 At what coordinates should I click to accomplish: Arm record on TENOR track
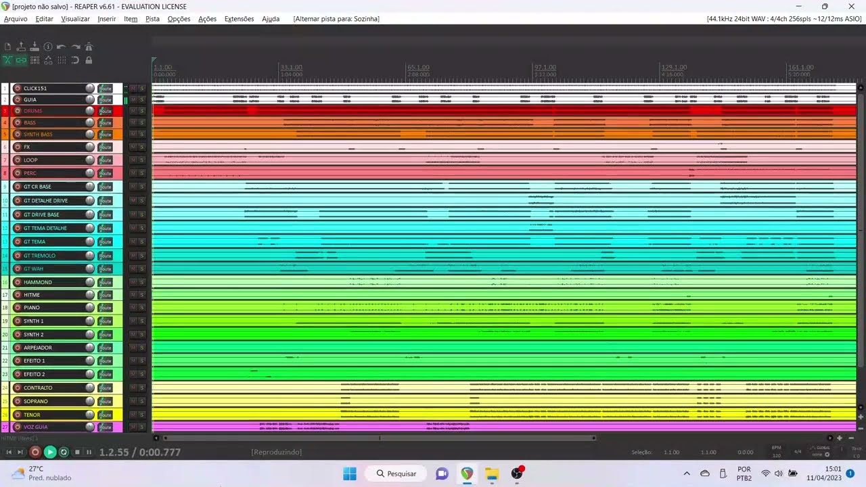[x=18, y=415]
